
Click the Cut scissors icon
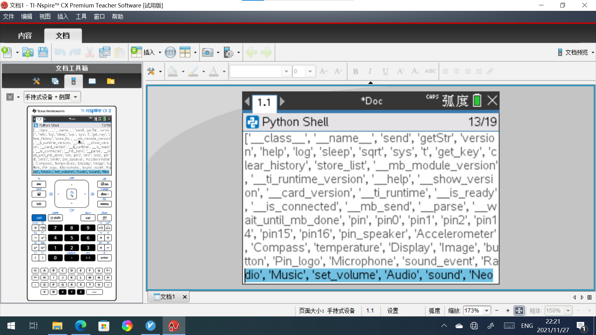tap(90, 52)
